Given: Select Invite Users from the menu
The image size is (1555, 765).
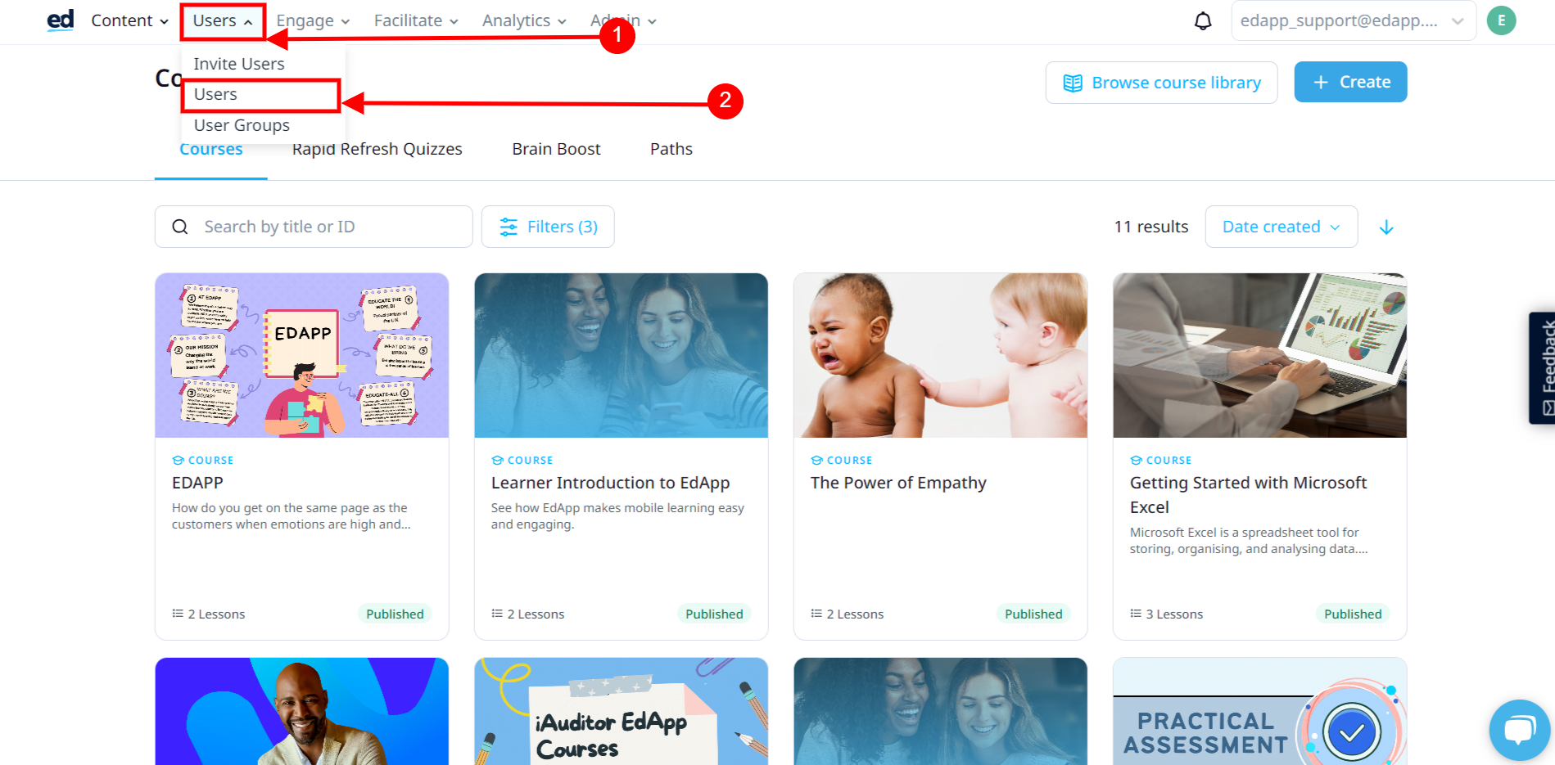Looking at the screenshot, I should click(239, 64).
